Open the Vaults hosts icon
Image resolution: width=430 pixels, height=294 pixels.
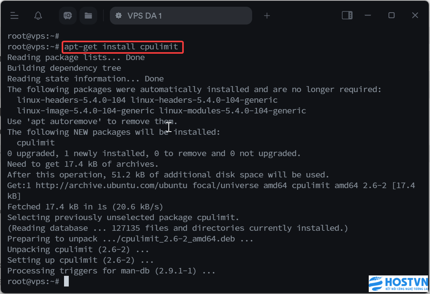(68, 16)
